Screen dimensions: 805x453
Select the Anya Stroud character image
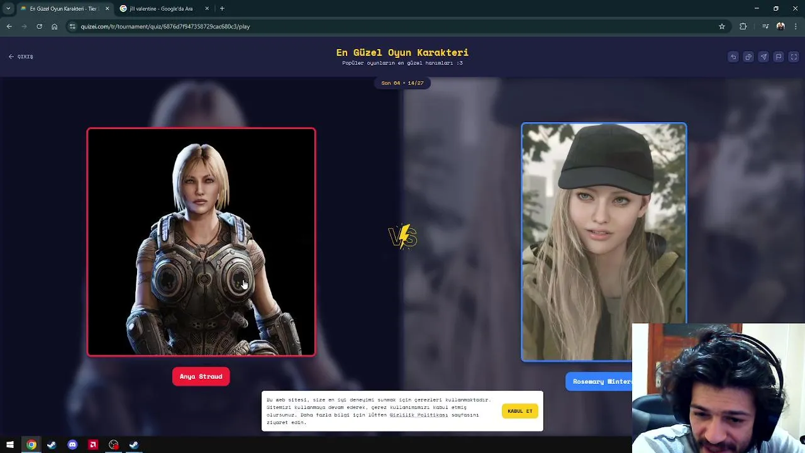(201, 242)
